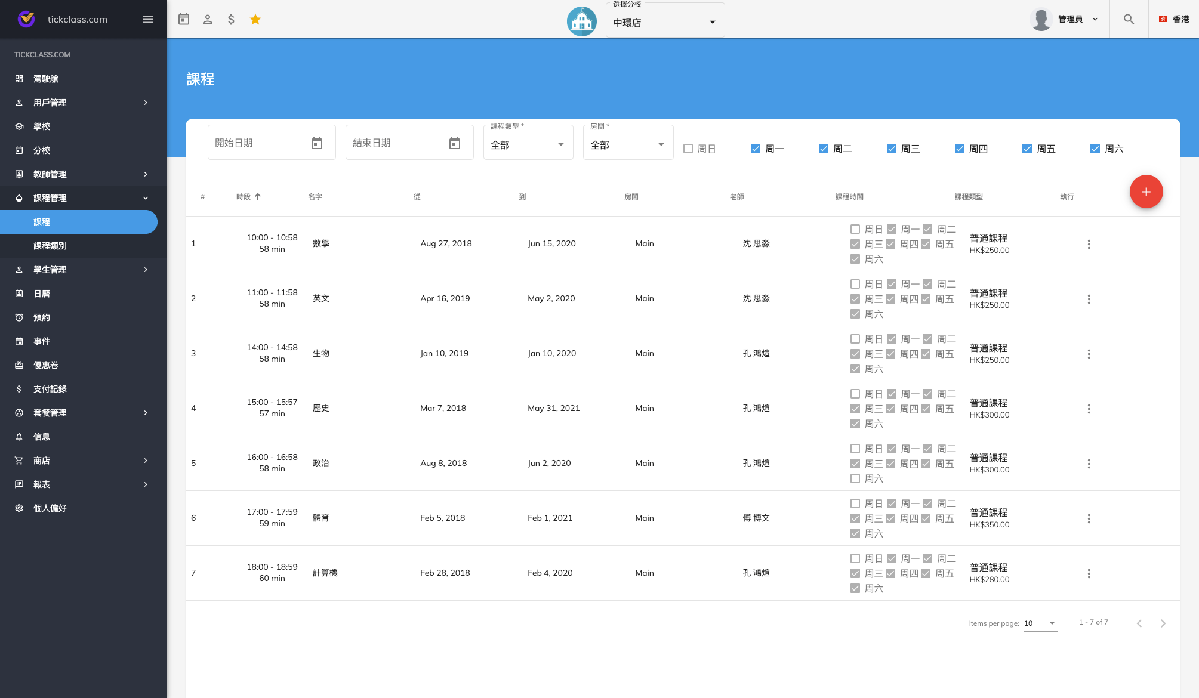This screenshot has width=1199, height=698.
Task: Open 事件 in sidebar
Action: tap(84, 341)
